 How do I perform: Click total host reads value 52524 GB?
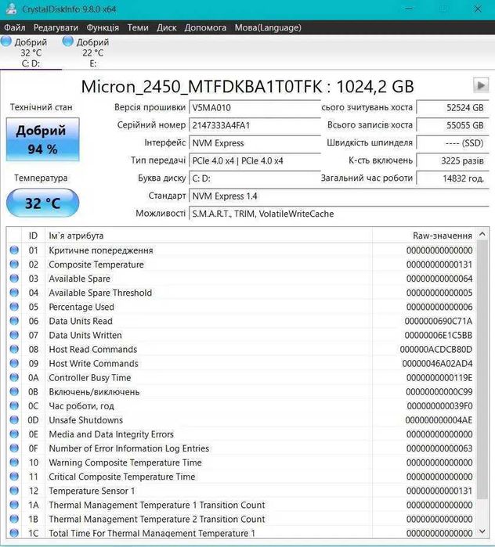click(x=453, y=107)
